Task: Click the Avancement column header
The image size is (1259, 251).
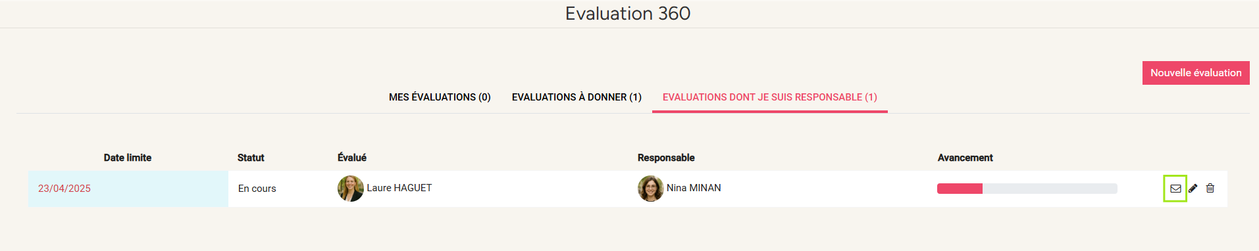Action: tap(965, 158)
